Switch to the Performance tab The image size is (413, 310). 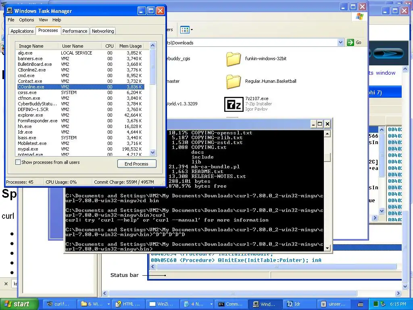(75, 31)
